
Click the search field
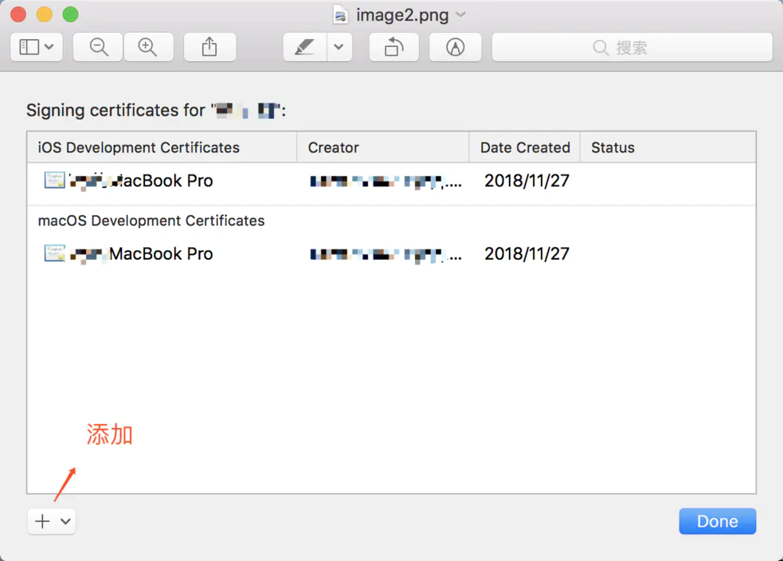pyautogui.click(x=631, y=48)
